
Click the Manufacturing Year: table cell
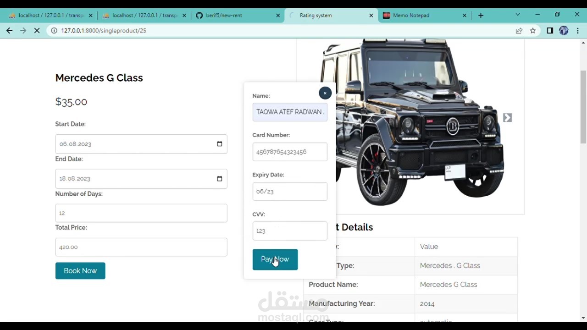[x=359, y=303]
